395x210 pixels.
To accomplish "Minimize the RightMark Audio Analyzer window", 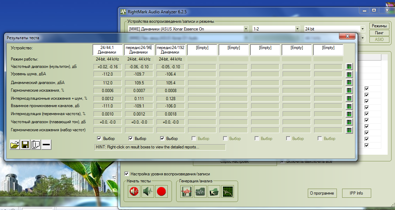I will coord(365,10).
